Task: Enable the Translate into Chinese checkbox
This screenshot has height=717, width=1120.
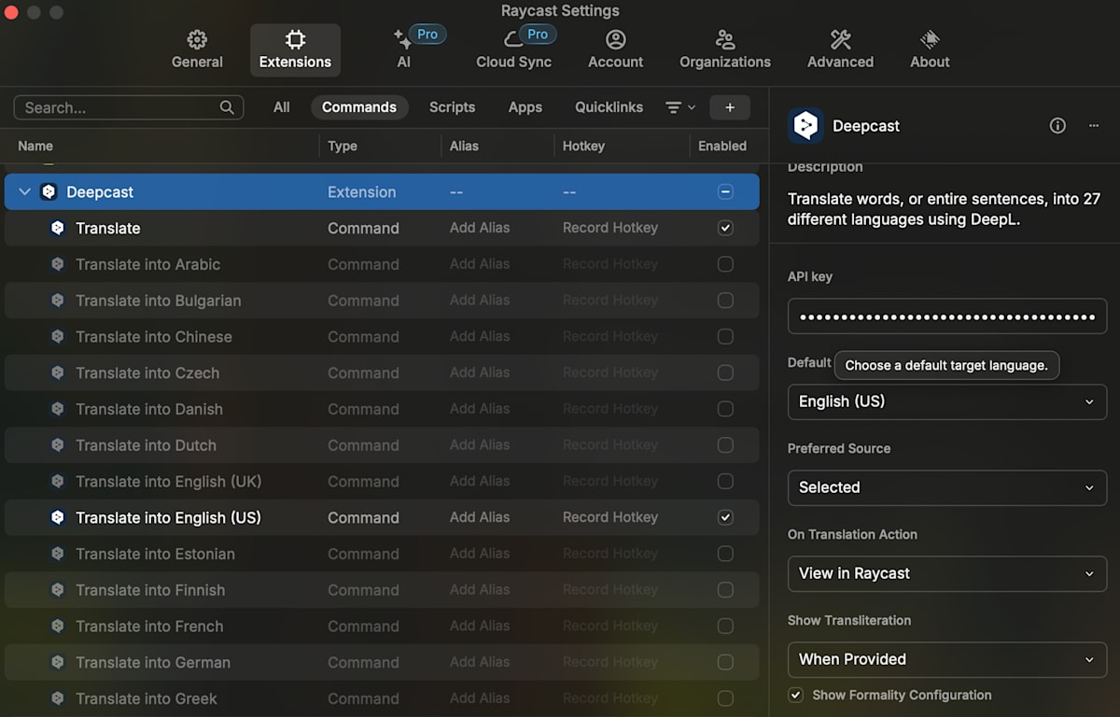Action: click(725, 336)
